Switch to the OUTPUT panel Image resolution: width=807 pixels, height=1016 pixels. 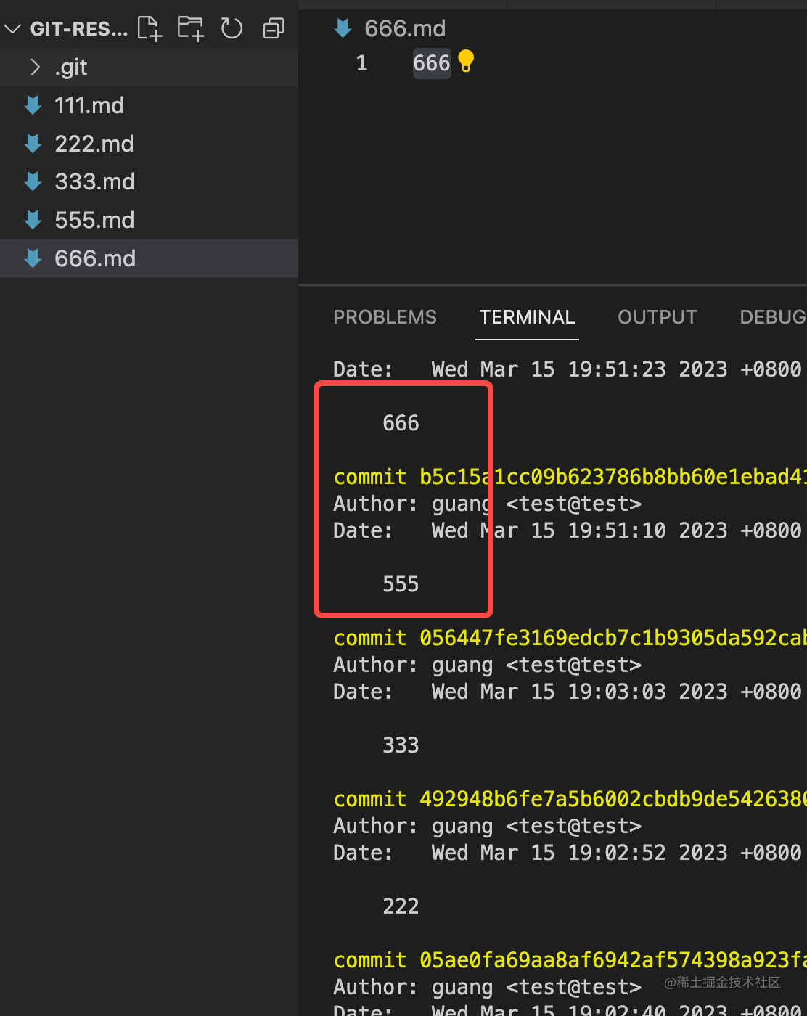[x=657, y=317]
